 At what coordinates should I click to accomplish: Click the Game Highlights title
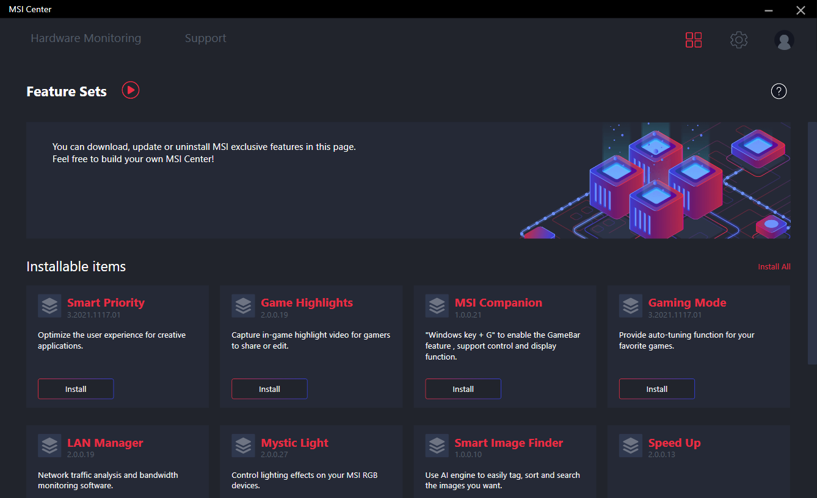[307, 303]
